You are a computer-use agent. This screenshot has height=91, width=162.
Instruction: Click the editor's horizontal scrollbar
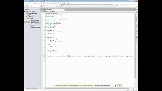point(87,88)
